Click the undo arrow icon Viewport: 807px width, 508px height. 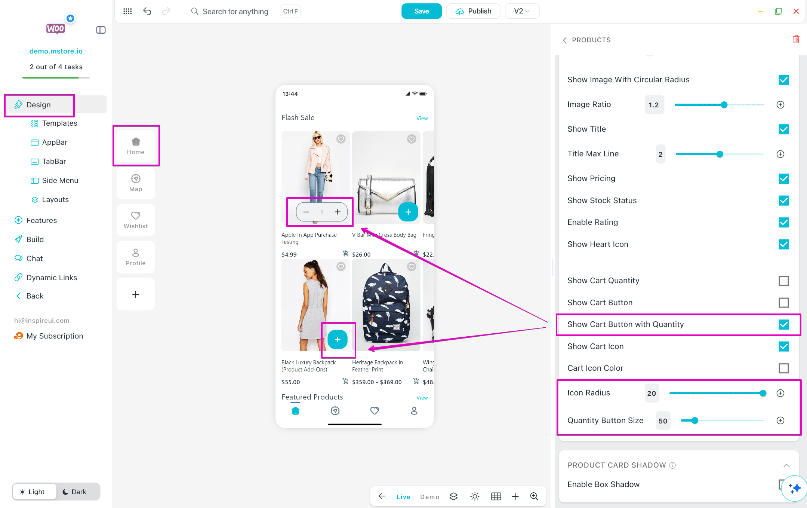coord(147,11)
